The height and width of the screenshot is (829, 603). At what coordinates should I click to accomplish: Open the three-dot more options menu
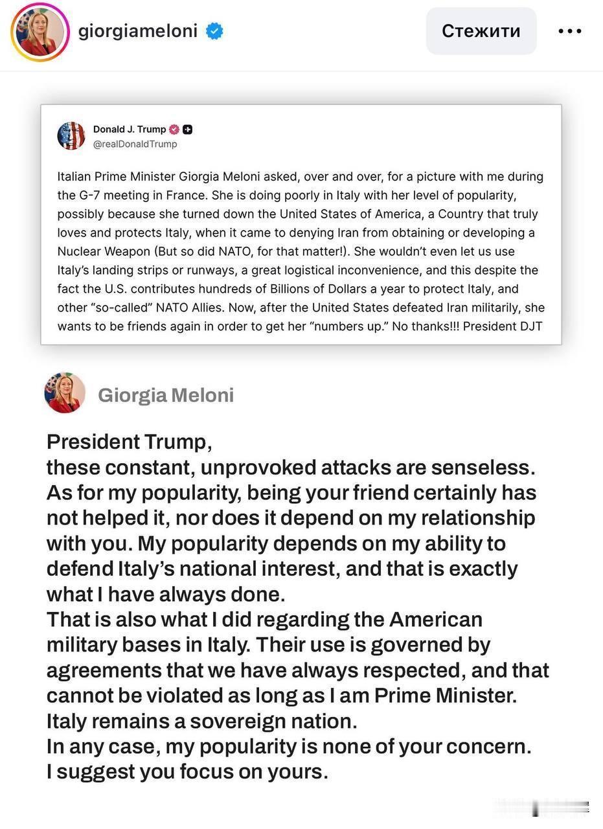tap(569, 31)
